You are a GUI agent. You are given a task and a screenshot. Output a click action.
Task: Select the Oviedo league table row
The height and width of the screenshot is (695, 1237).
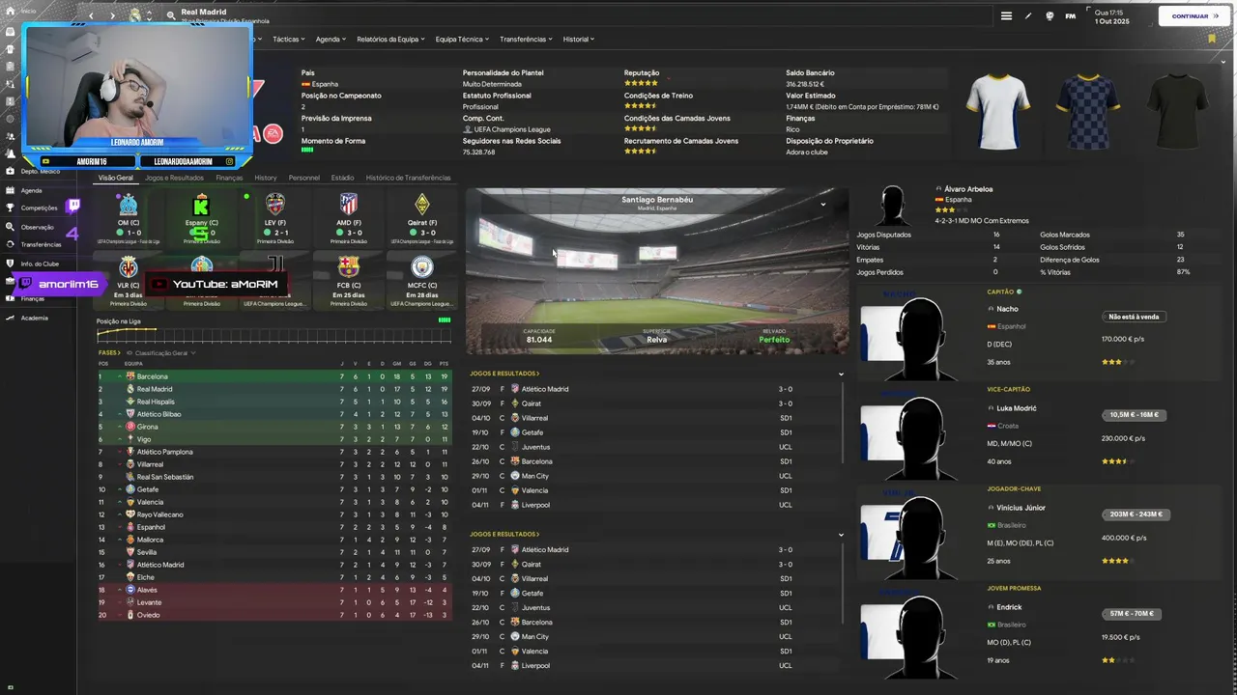pos(274,615)
